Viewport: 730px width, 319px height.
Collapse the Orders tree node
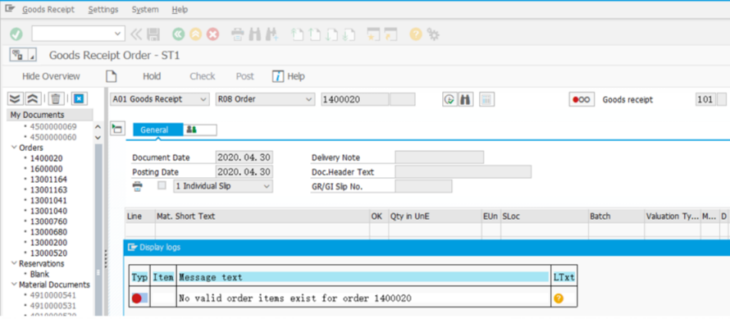click(x=13, y=148)
